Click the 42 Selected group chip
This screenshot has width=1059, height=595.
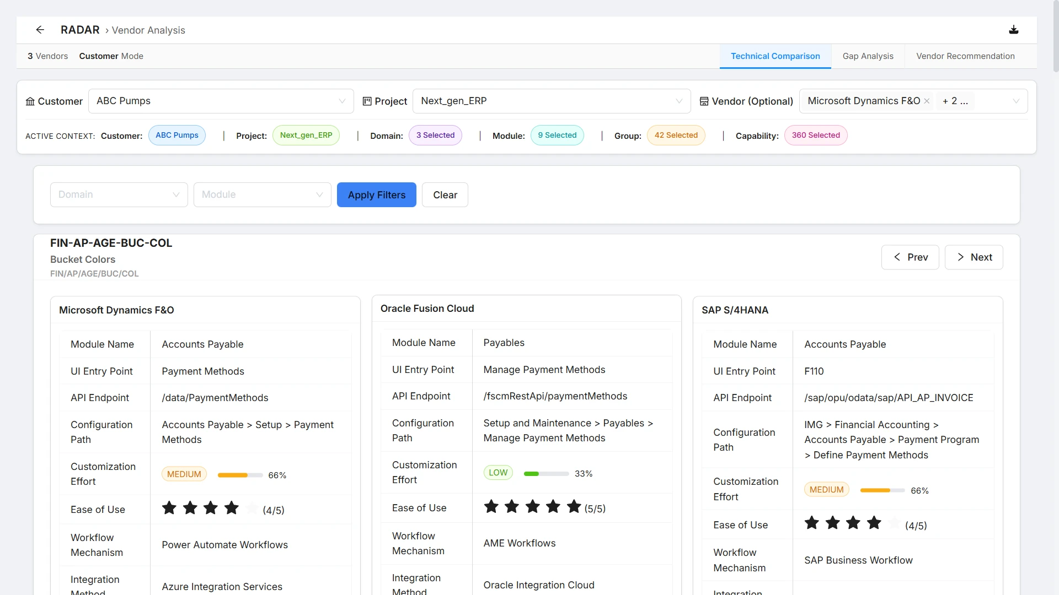point(676,135)
